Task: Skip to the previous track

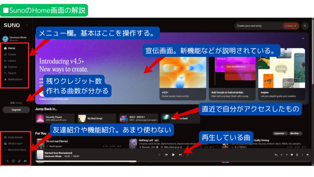Action: point(166,155)
